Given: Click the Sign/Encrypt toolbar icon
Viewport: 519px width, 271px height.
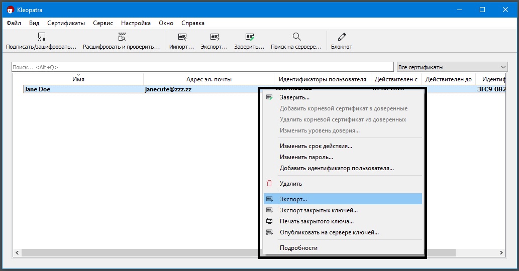Looking at the screenshot, I should point(41,37).
